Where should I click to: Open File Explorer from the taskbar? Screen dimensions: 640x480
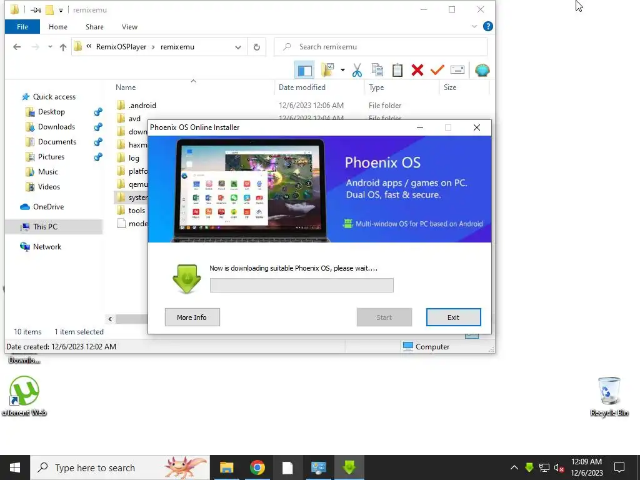[x=226, y=467]
